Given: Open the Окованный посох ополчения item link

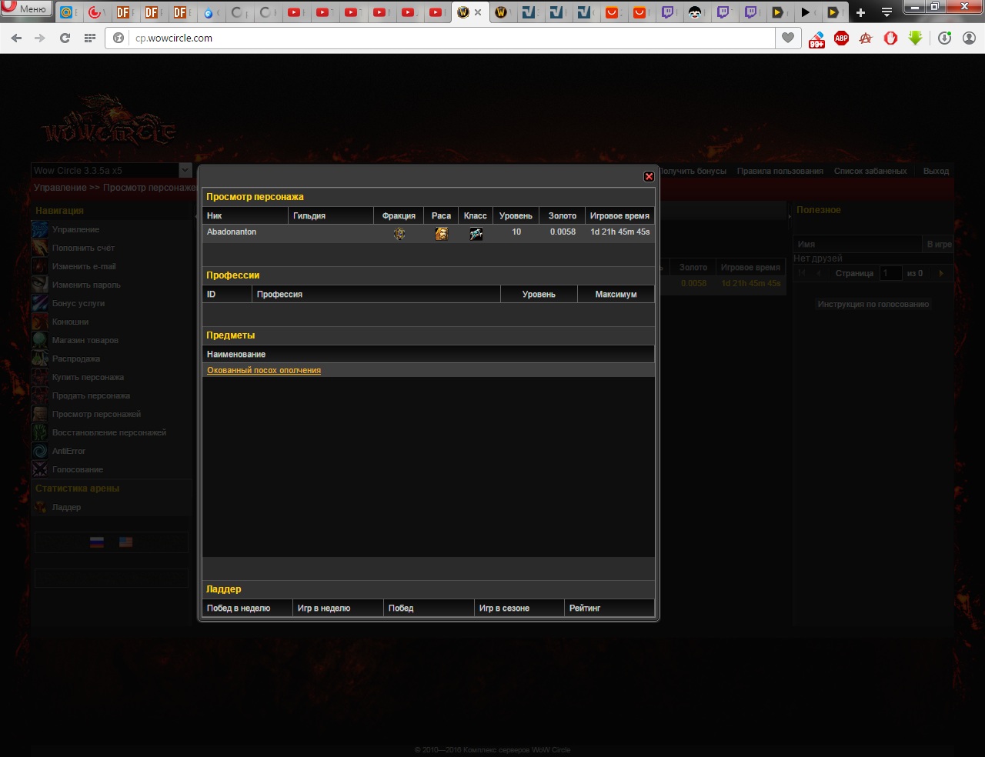Looking at the screenshot, I should [264, 370].
